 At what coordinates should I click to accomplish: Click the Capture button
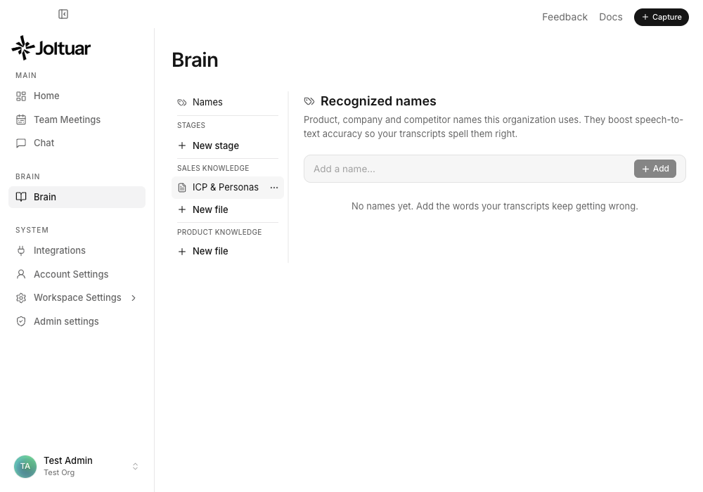(x=662, y=17)
